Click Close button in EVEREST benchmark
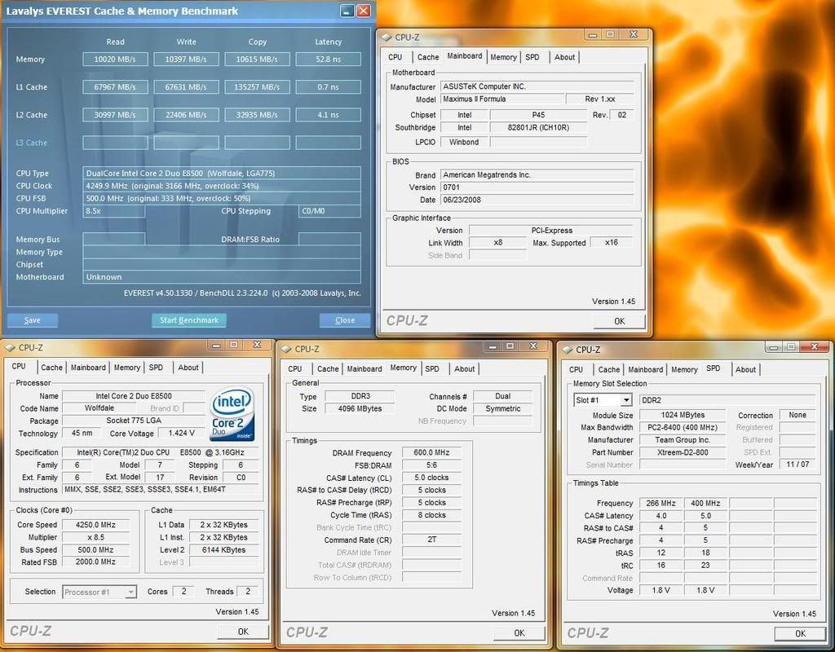Image resolution: width=835 pixels, height=652 pixels. (x=345, y=319)
